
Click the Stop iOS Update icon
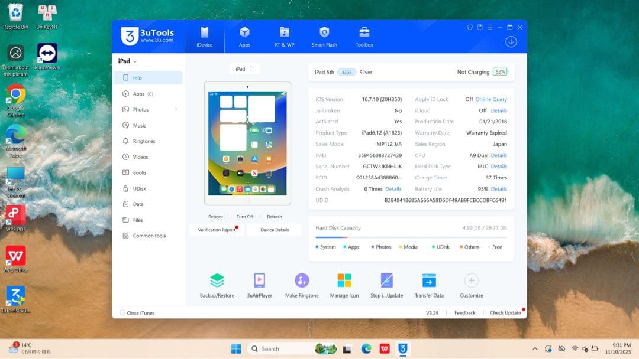386,280
